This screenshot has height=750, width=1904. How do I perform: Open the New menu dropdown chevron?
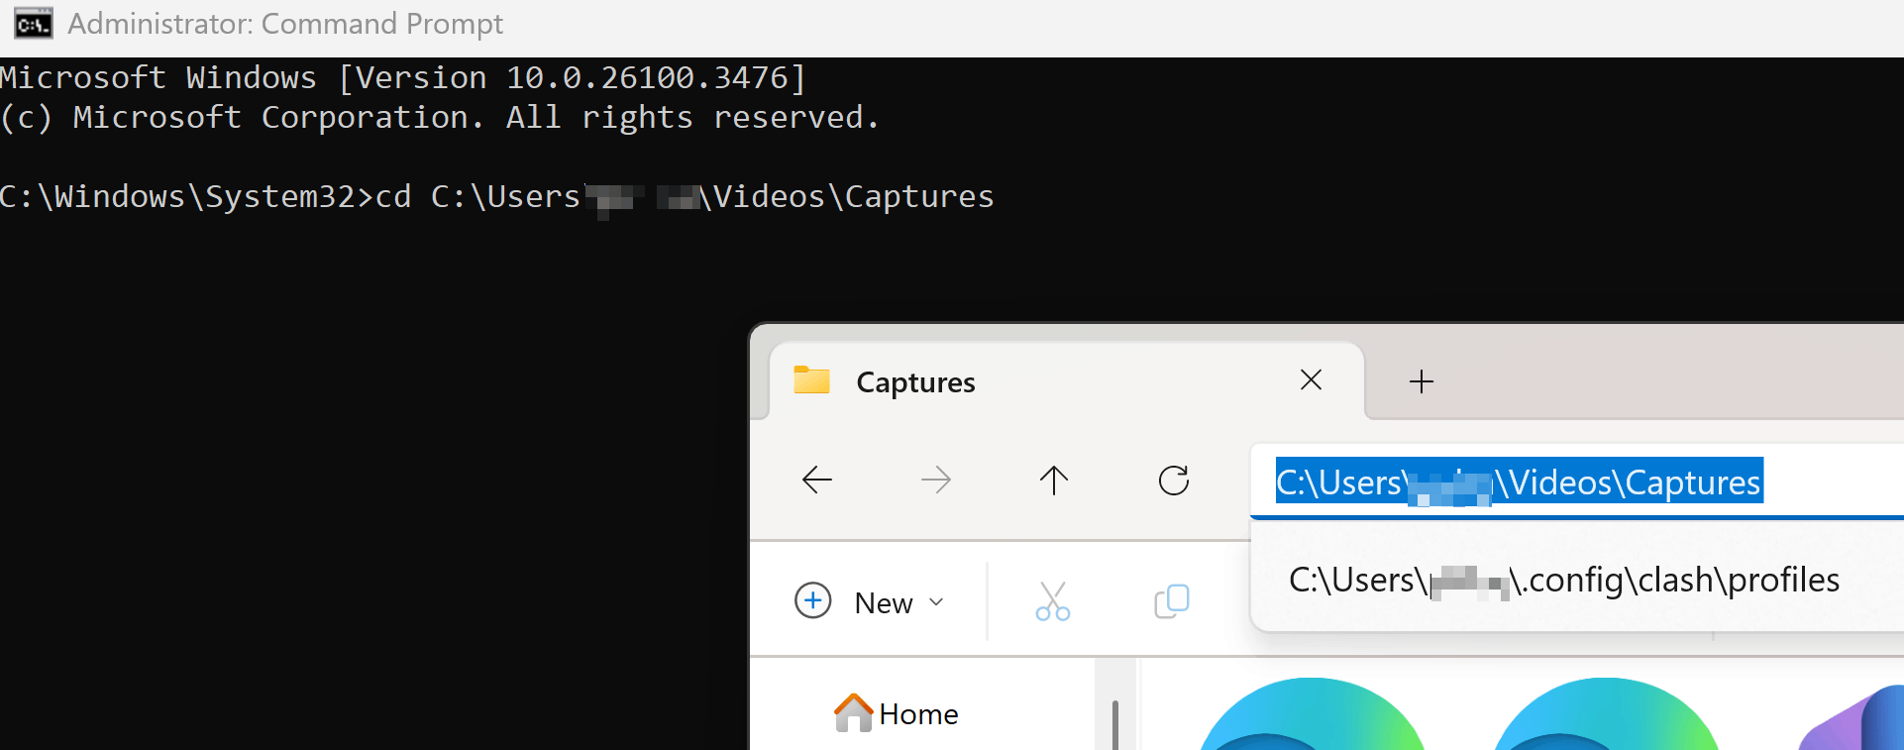(936, 601)
